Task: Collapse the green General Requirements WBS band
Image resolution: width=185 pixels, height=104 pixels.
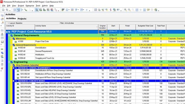Action: (9, 35)
